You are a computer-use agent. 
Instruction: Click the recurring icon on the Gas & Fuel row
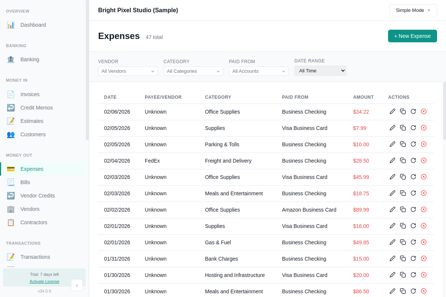click(413, 242)
